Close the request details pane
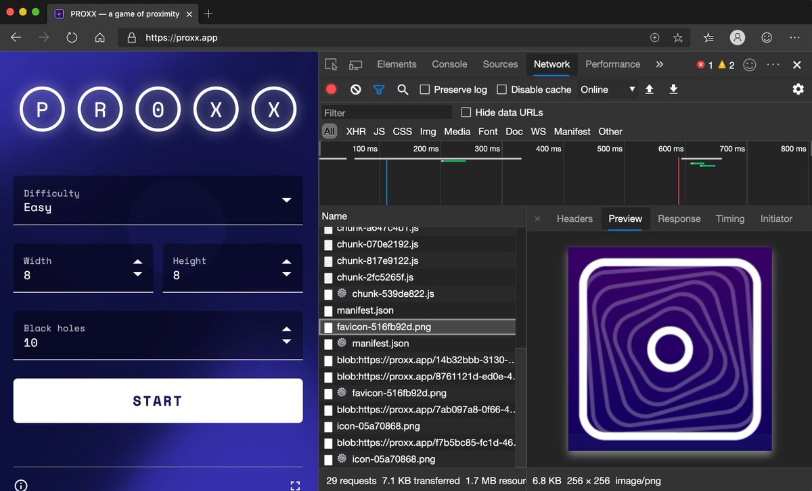The width and height of the screenshot is (812, 491). coord(537,219)
